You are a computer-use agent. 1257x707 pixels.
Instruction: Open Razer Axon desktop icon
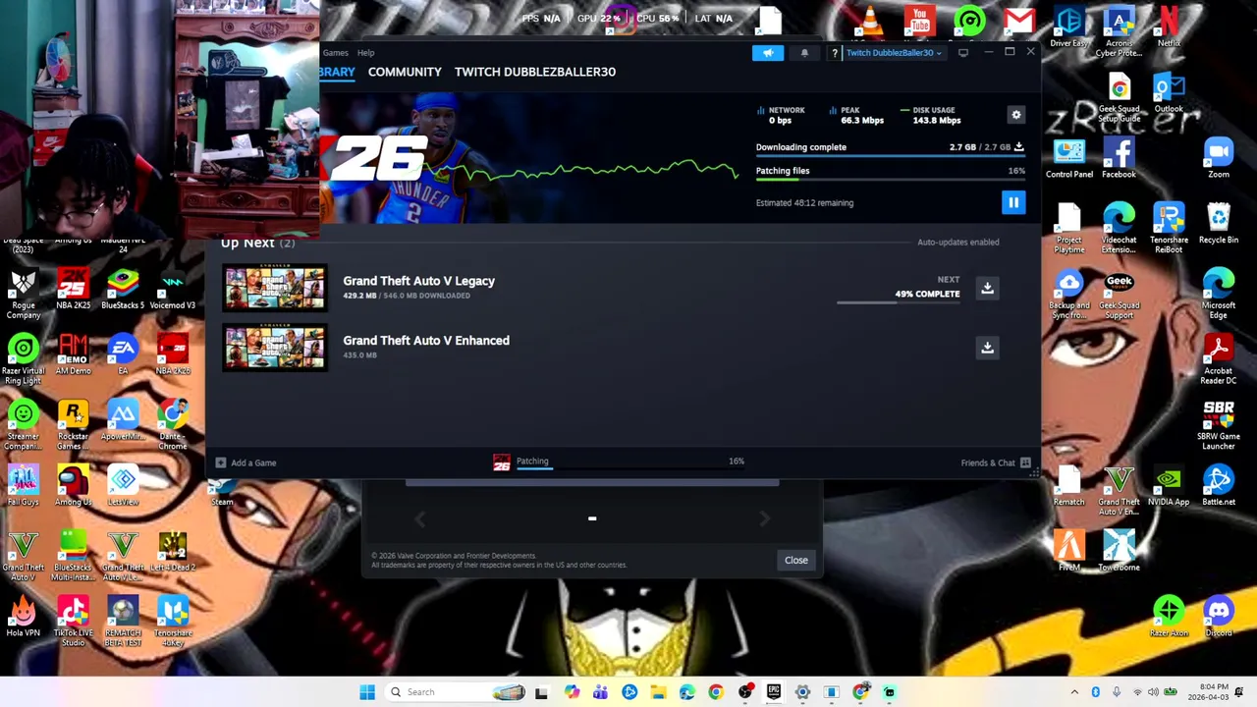(1169, 618)
